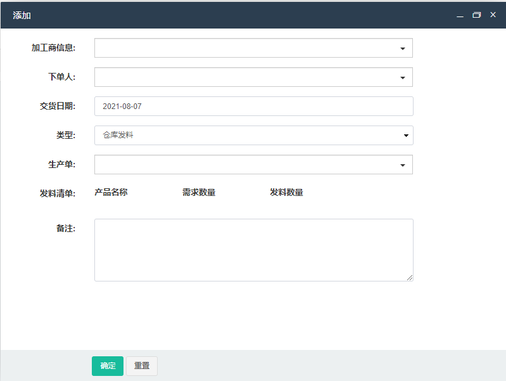This screenshot has width=506, height=381.
Task: Click the 确定 confirm button
Action: [108, 366]
